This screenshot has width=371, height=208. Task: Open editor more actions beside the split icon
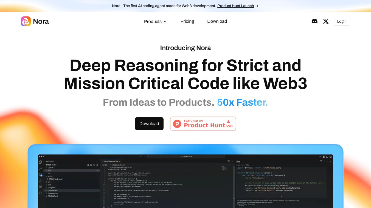point(232,161)
